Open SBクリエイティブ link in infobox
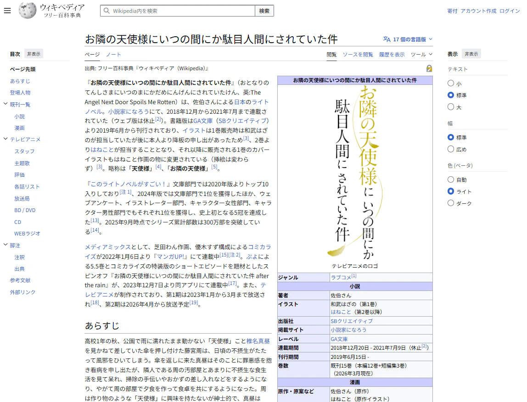Viewport: 527px width, 402px height. point(352,321)
